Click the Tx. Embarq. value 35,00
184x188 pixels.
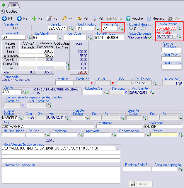45,56
